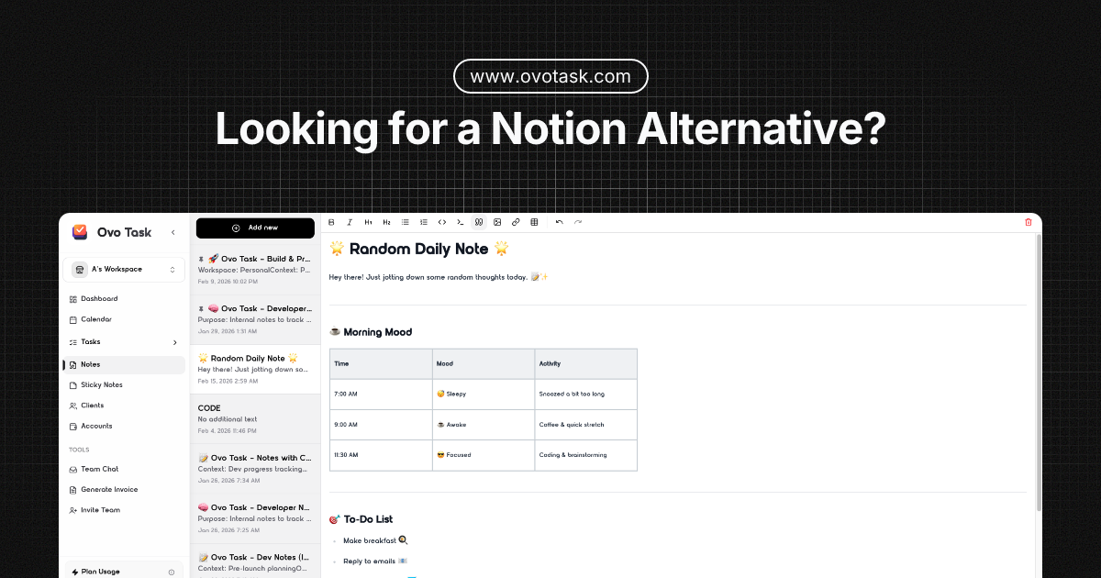Insert a bullet list from the toolbar
The width and height of the screenshot is (1101, 578).
point(405,222)
